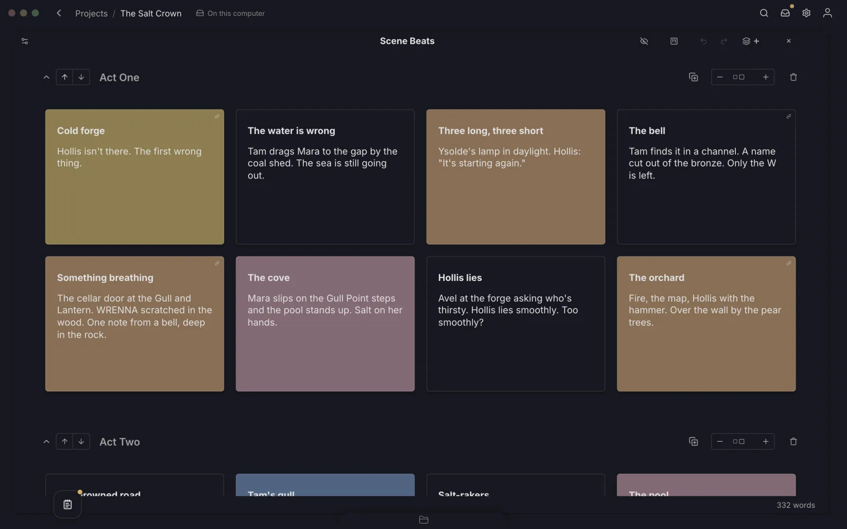Delete the Act Two section

pos(794,442)
